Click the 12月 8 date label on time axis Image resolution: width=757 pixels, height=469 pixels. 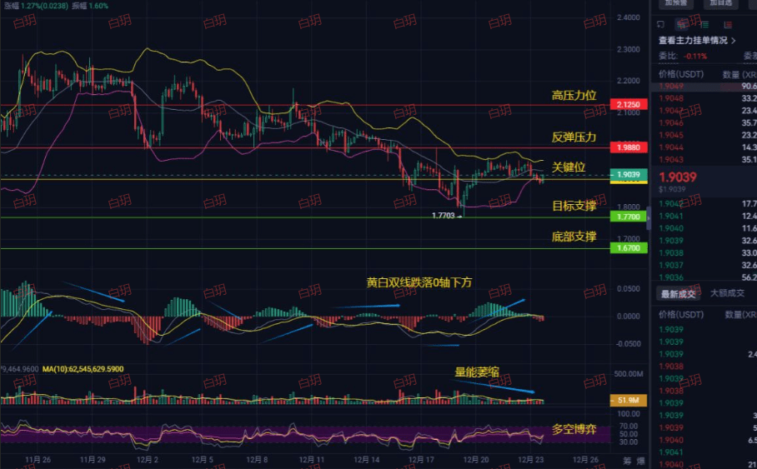pyautogui.click(x=257, y=459)
